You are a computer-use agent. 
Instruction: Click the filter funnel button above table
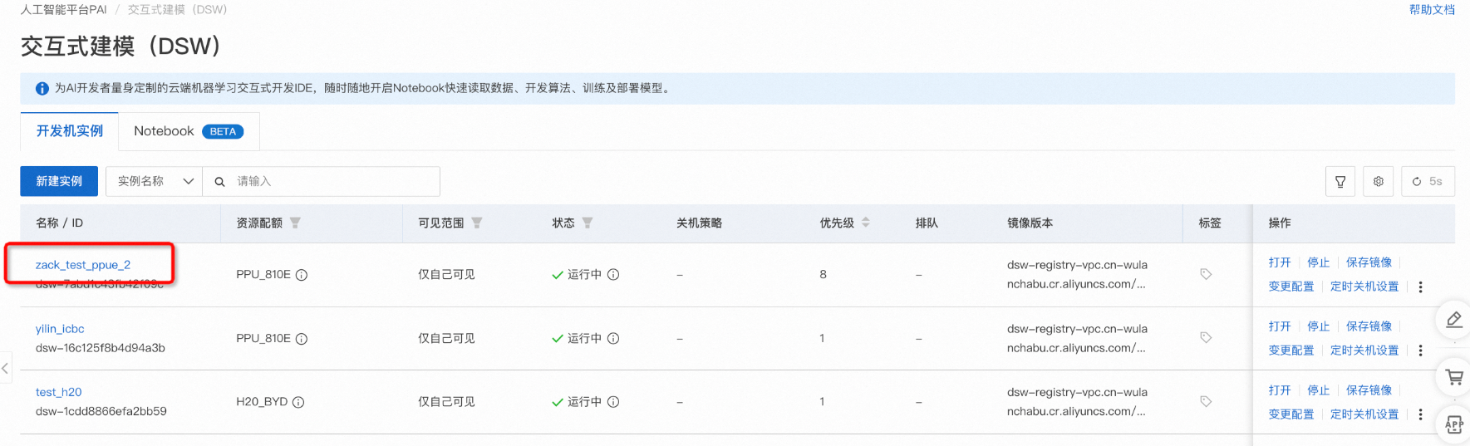coord(1340,181)
